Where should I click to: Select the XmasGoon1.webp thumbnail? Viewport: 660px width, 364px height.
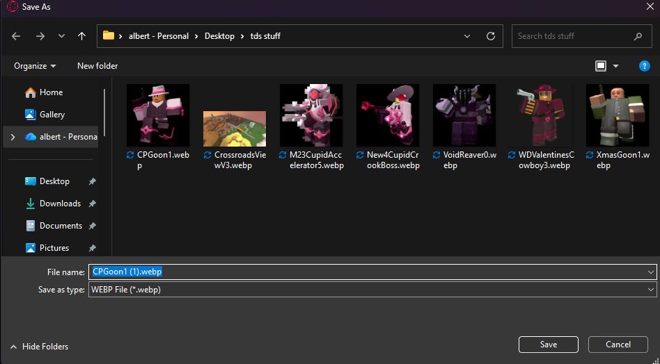click(618, 115)
